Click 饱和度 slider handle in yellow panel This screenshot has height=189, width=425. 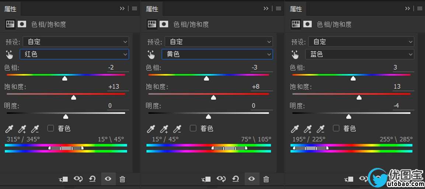tap(213, 97)
